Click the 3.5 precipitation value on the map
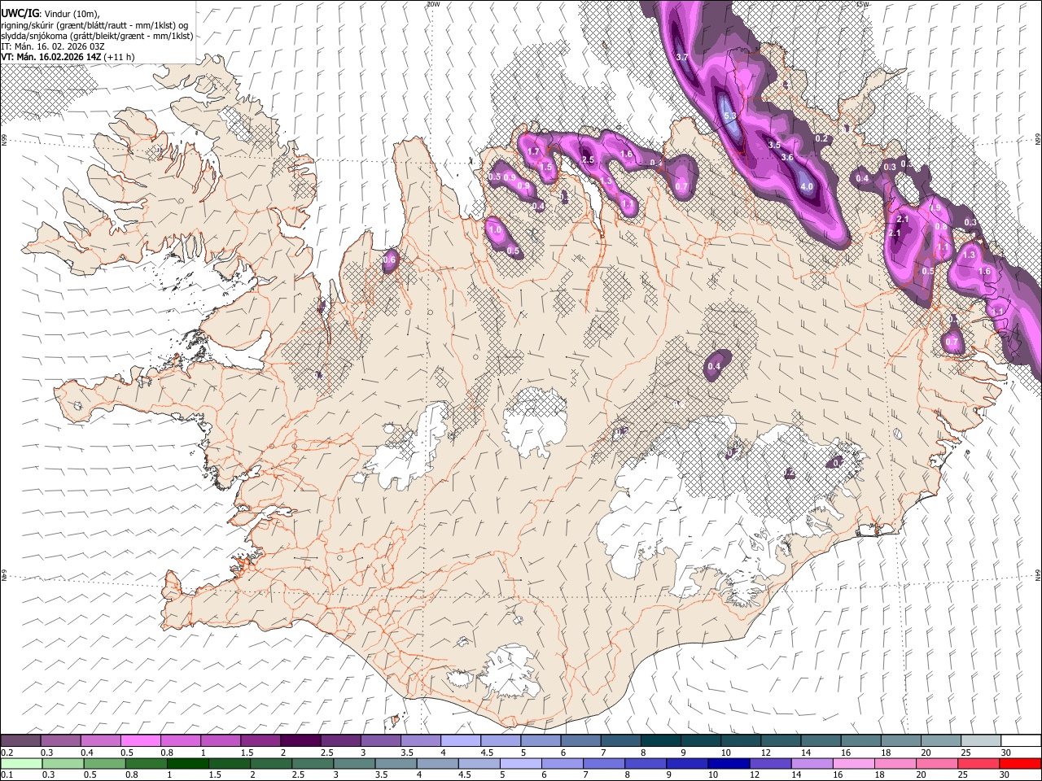Image resolution: width=1042 pixels, height=781 pixels. tap(774, 145)
